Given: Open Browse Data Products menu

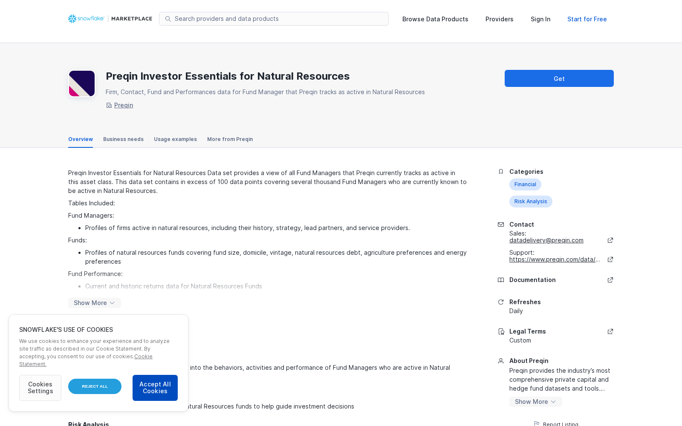Looking at the screenshot, I should (435, 19).
